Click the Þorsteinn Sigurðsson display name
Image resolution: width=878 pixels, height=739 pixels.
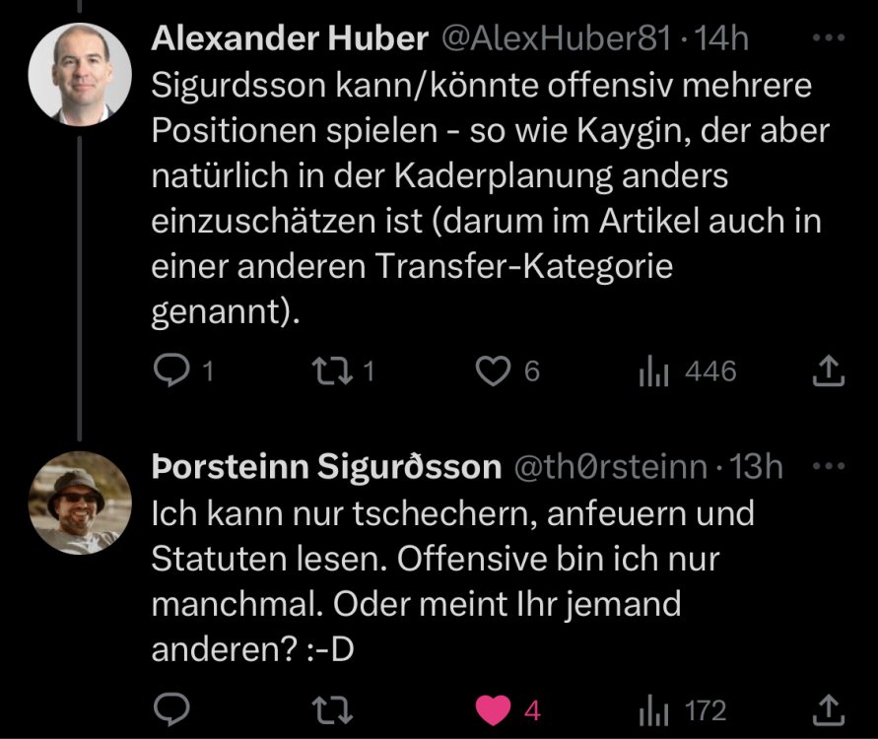326,466
